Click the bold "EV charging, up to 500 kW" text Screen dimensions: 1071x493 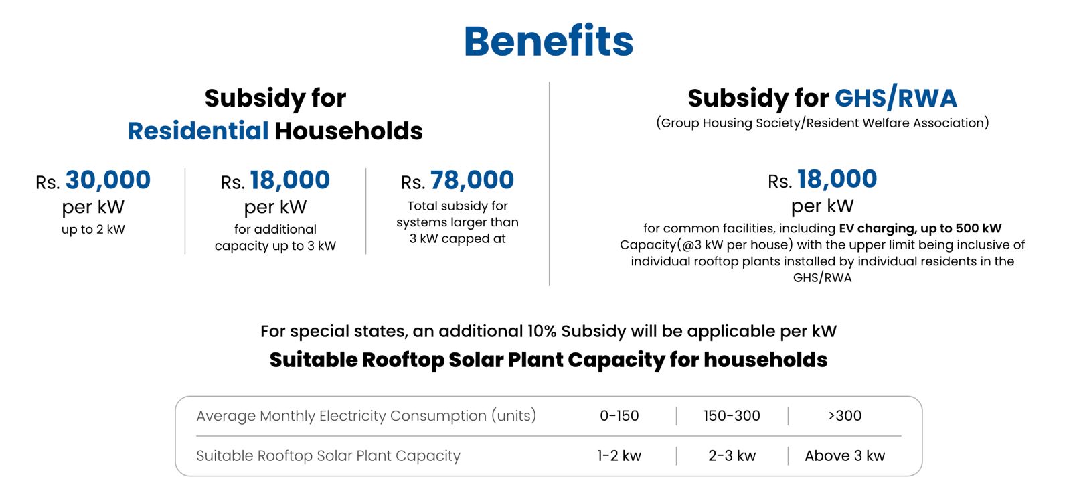[x=920, y=228]
